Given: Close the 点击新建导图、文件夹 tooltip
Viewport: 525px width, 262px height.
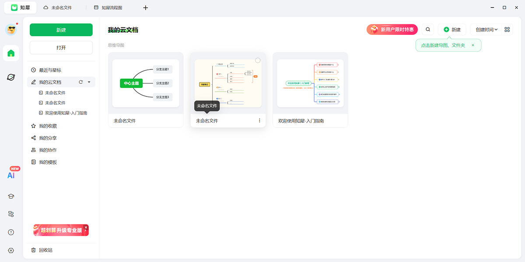Looking at the screenshot, I should point(472,45).
